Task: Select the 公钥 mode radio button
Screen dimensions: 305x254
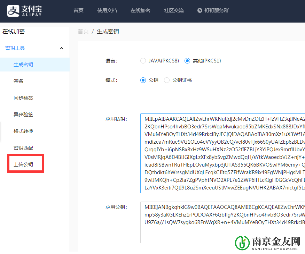Action: click(x=143, y=80)
